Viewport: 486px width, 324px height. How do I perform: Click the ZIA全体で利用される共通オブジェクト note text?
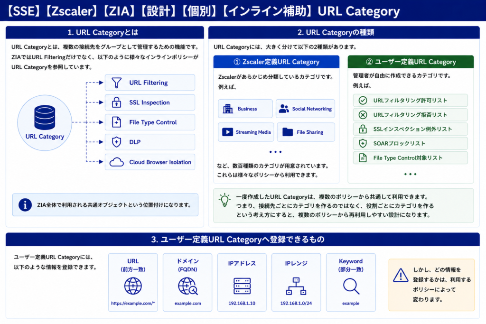tap(114, 205)
